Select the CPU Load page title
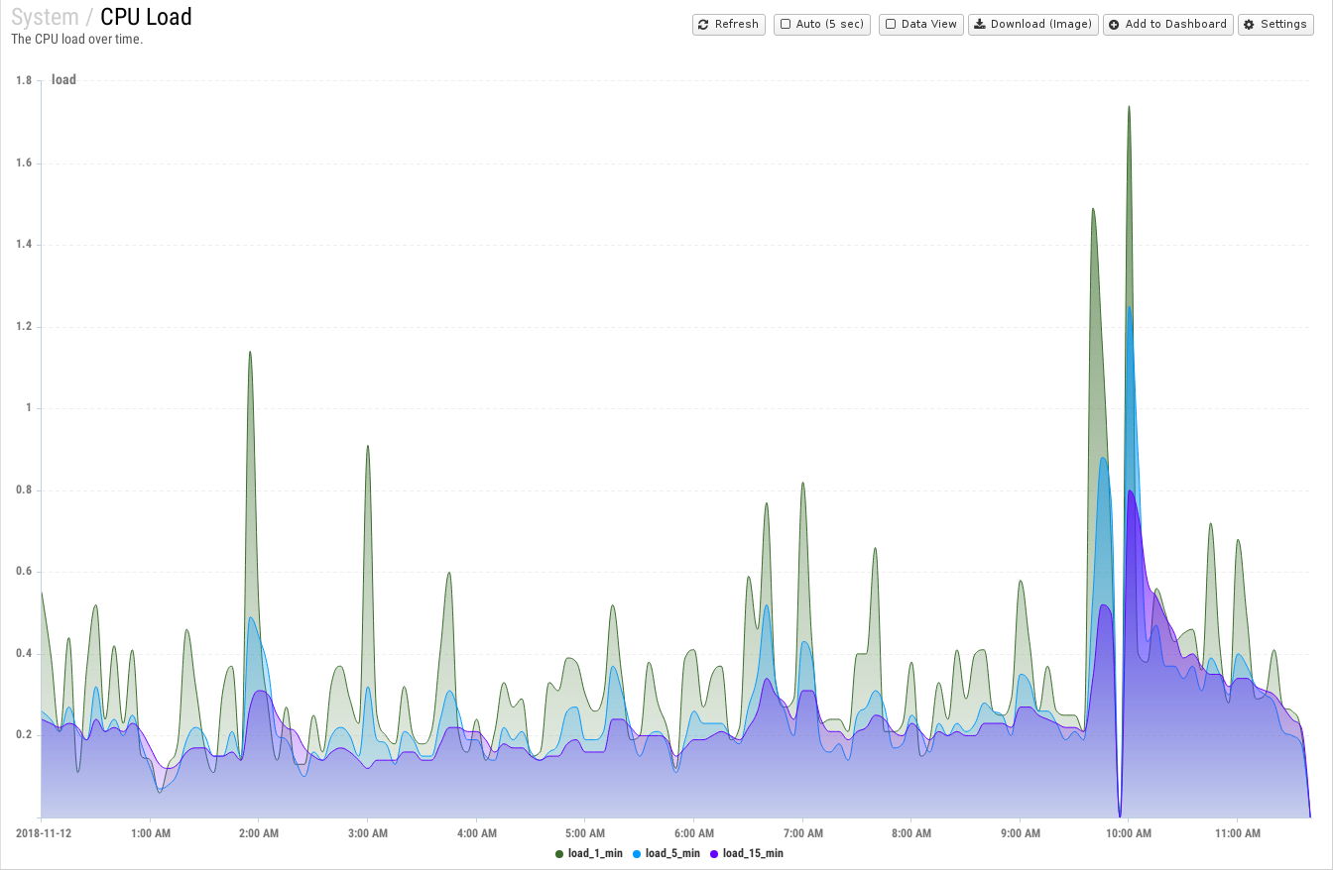1333x870 pixels. tap(146, 17)
